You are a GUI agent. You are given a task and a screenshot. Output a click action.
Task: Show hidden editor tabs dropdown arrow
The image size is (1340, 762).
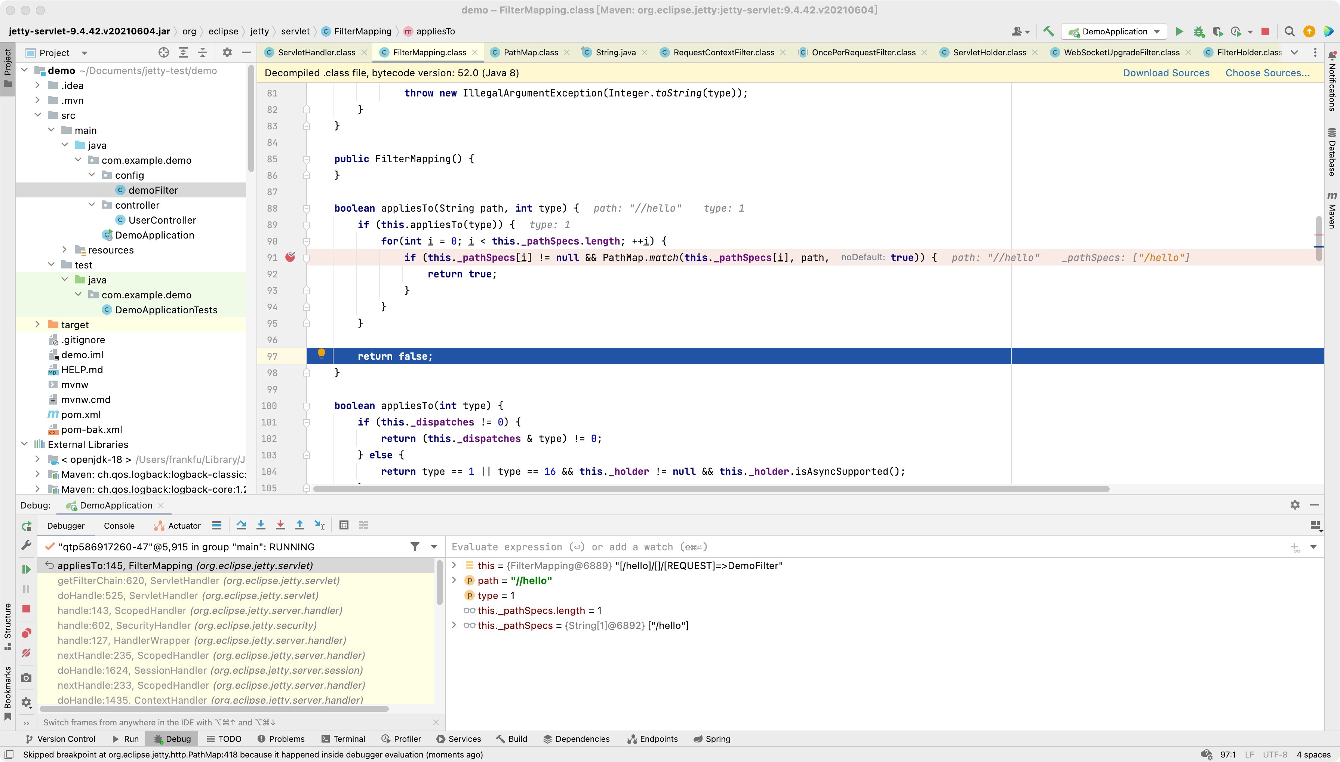click(1294, 52)
